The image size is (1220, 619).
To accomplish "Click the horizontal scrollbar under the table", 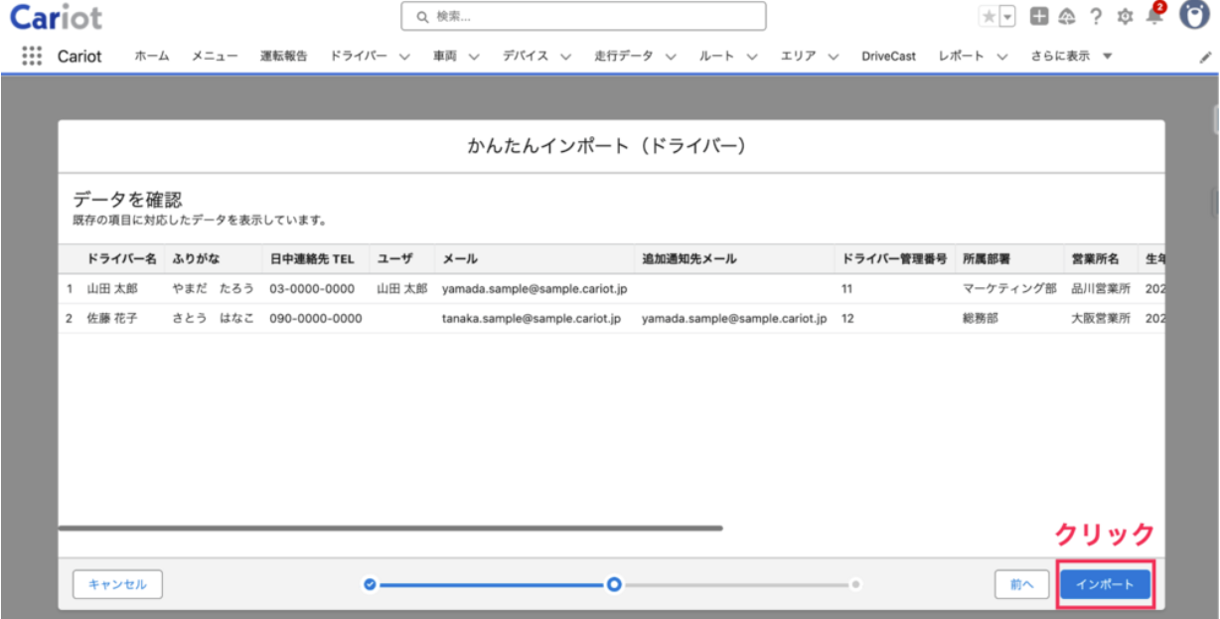I will (390, 529).
